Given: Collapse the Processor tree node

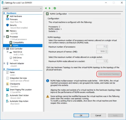Looking at the screenshot, I should click(x=4, y=37).
